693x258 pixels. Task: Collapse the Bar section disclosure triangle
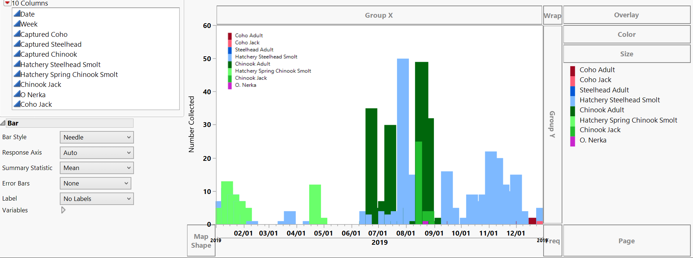coord(3,123)
